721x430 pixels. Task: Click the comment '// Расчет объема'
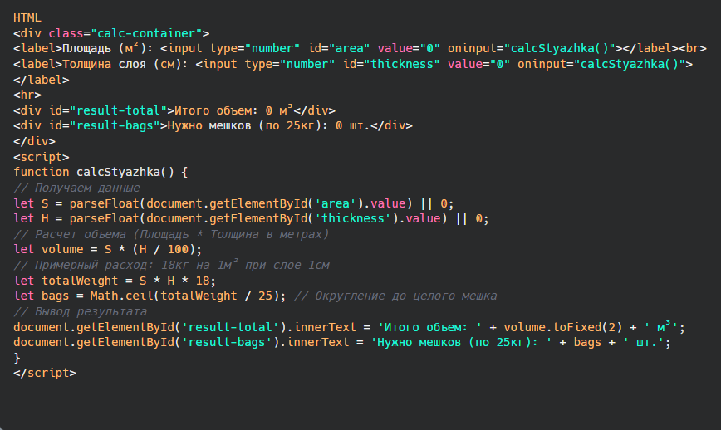point(171,234)
